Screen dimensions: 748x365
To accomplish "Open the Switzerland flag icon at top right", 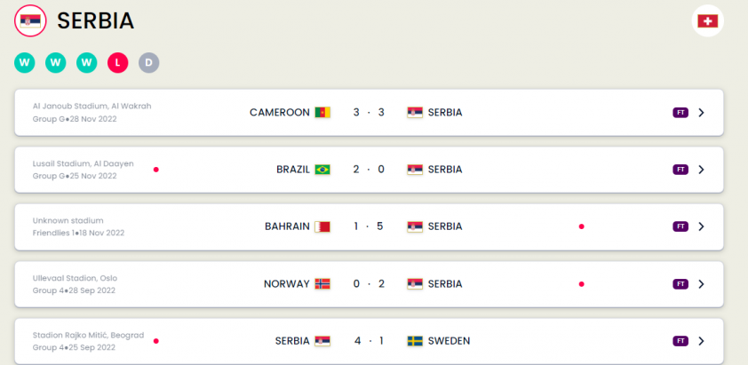I will (x=707, y=21).
